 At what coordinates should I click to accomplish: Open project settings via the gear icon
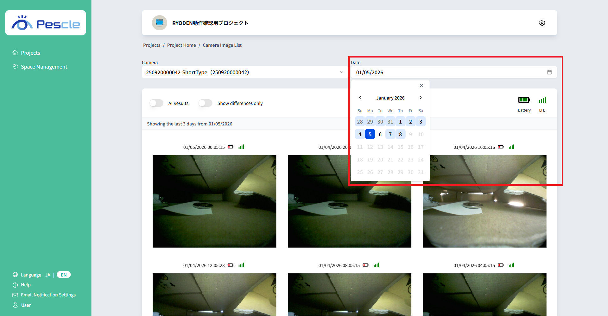point(542,22)
